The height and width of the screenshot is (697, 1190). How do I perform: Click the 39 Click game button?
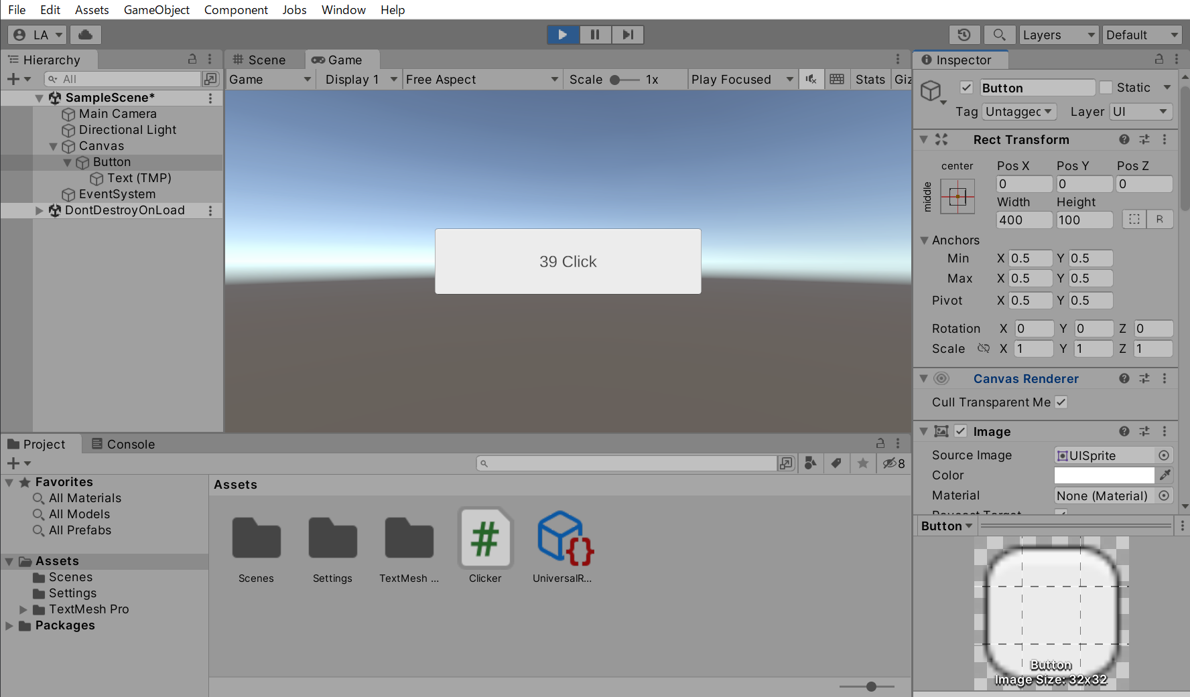(x=568, y=262)
